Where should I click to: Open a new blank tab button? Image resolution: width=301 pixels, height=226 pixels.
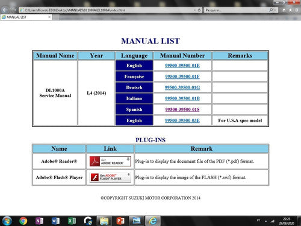pyautogui.click(x=56, y=17)
